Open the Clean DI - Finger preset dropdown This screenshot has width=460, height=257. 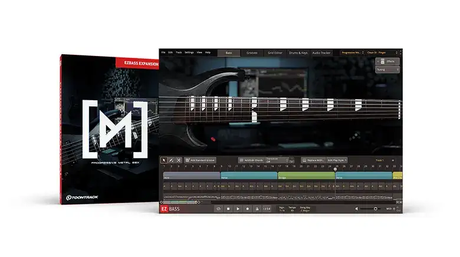click(x=382, y=52)
